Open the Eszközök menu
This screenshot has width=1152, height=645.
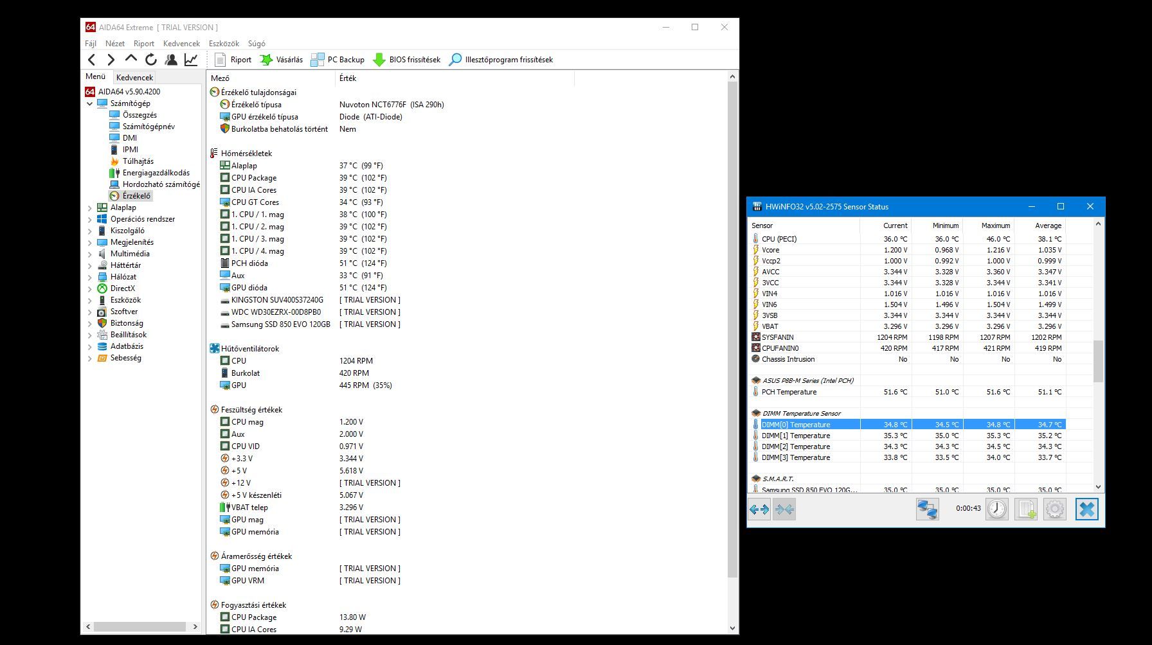point(224,44)
